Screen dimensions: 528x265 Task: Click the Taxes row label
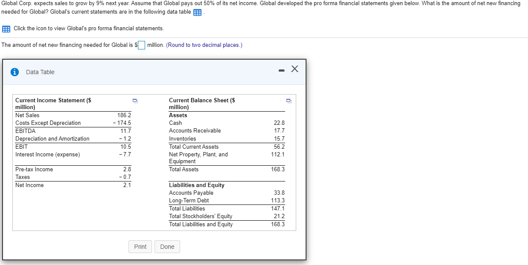point(23,177)
